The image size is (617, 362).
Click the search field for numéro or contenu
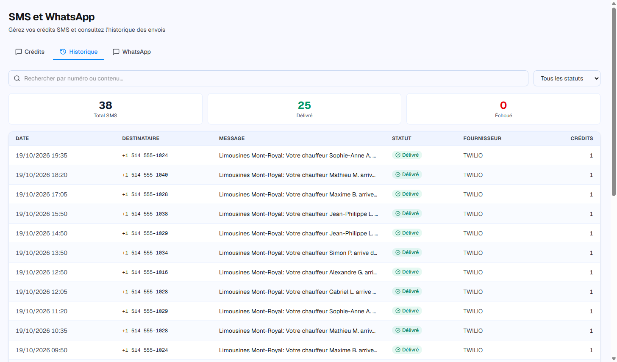coord(268,78)
